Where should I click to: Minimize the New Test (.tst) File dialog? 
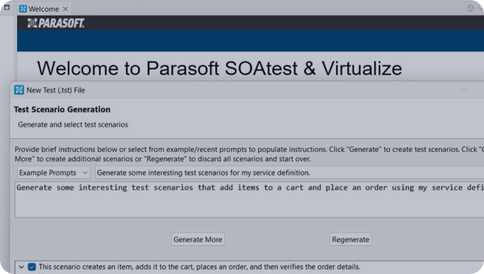click(463, 89)
